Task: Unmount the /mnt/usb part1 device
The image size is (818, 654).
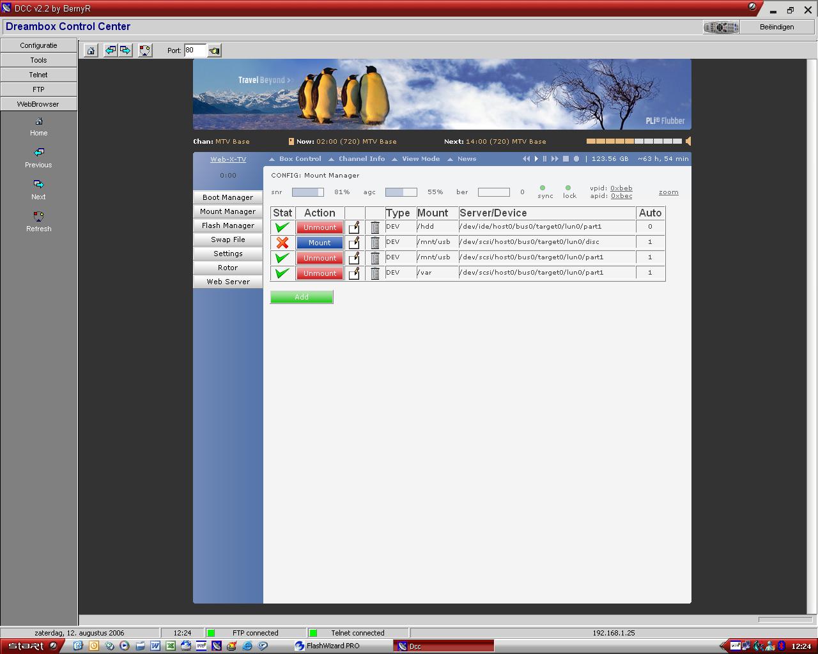Action: click(320, 258)
